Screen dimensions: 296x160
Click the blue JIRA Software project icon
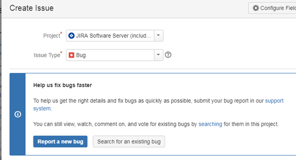(x=71, y=36)
